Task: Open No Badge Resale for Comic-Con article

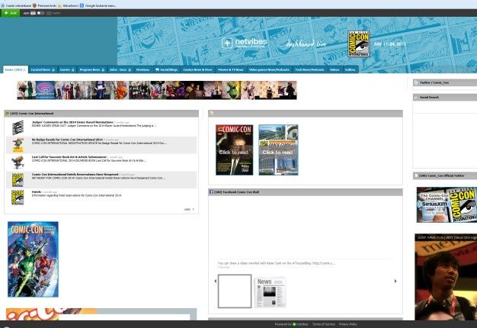Action: pyautogui.click(x=67, y=140)
